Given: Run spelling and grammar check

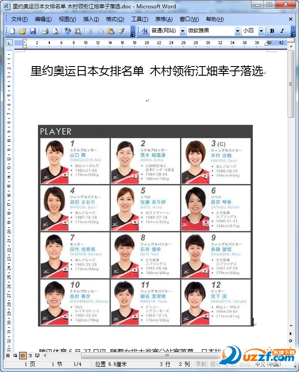Looking at the screenshot, I should click(x=68, y=31).
